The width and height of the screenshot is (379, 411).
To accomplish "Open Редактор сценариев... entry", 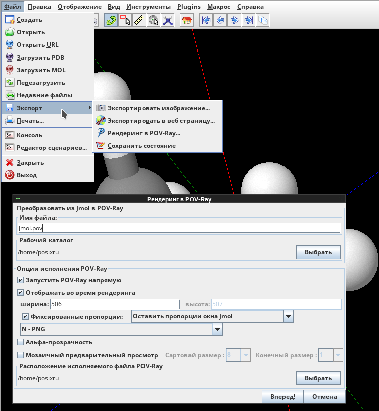I will pyautogui.click(x=48, y=148).
